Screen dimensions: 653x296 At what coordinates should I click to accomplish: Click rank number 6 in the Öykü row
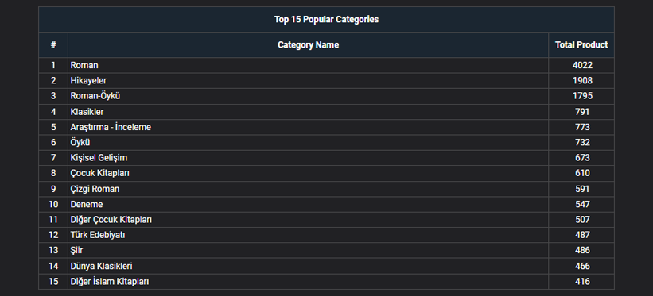[x=53, y=143]
